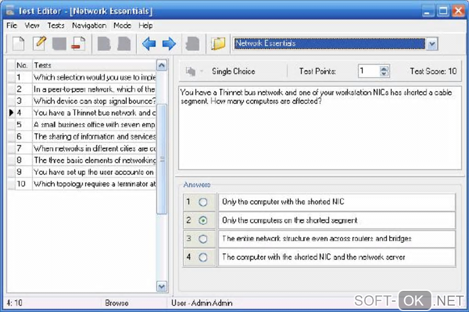Go to previous test with blue left arrow

[x=149, y=44]
